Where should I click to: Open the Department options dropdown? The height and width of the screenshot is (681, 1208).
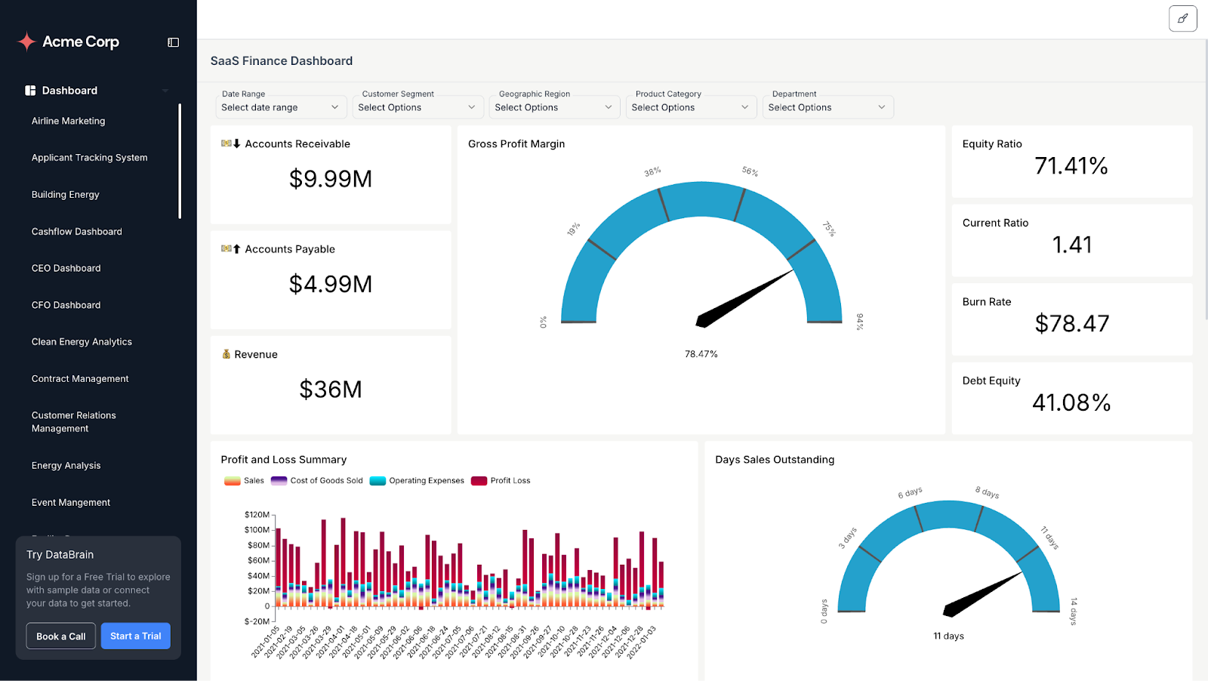(827, 106)
